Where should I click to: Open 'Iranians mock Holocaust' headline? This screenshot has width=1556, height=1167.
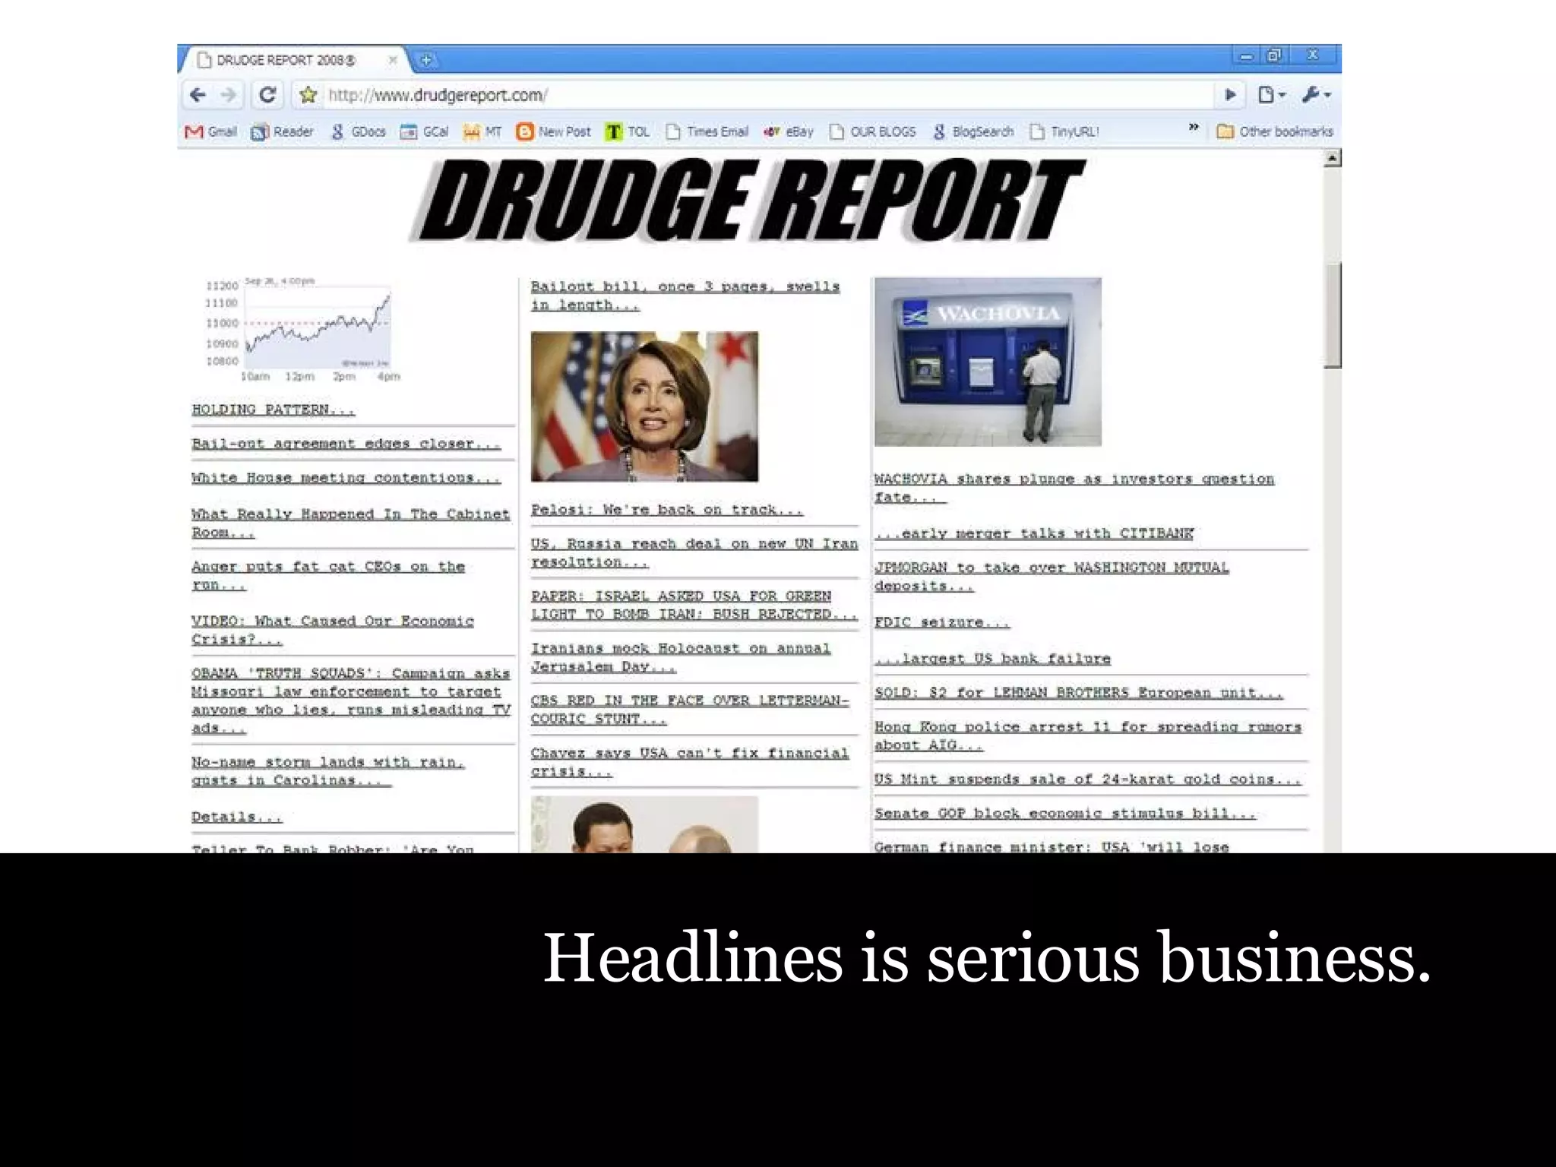pyautogui.click(x=681, y=657)
